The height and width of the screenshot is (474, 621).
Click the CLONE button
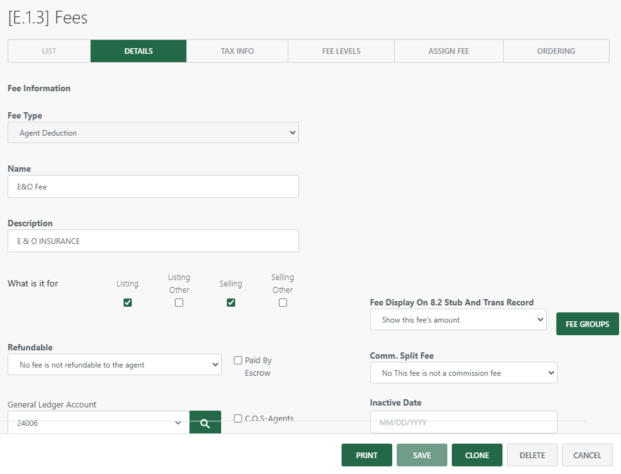(477, 455)
